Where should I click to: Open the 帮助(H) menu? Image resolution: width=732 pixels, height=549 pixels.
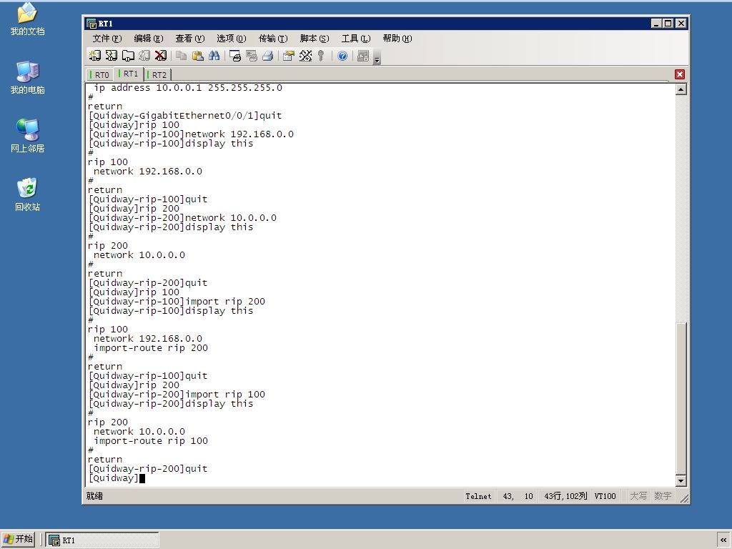[397, 39]
